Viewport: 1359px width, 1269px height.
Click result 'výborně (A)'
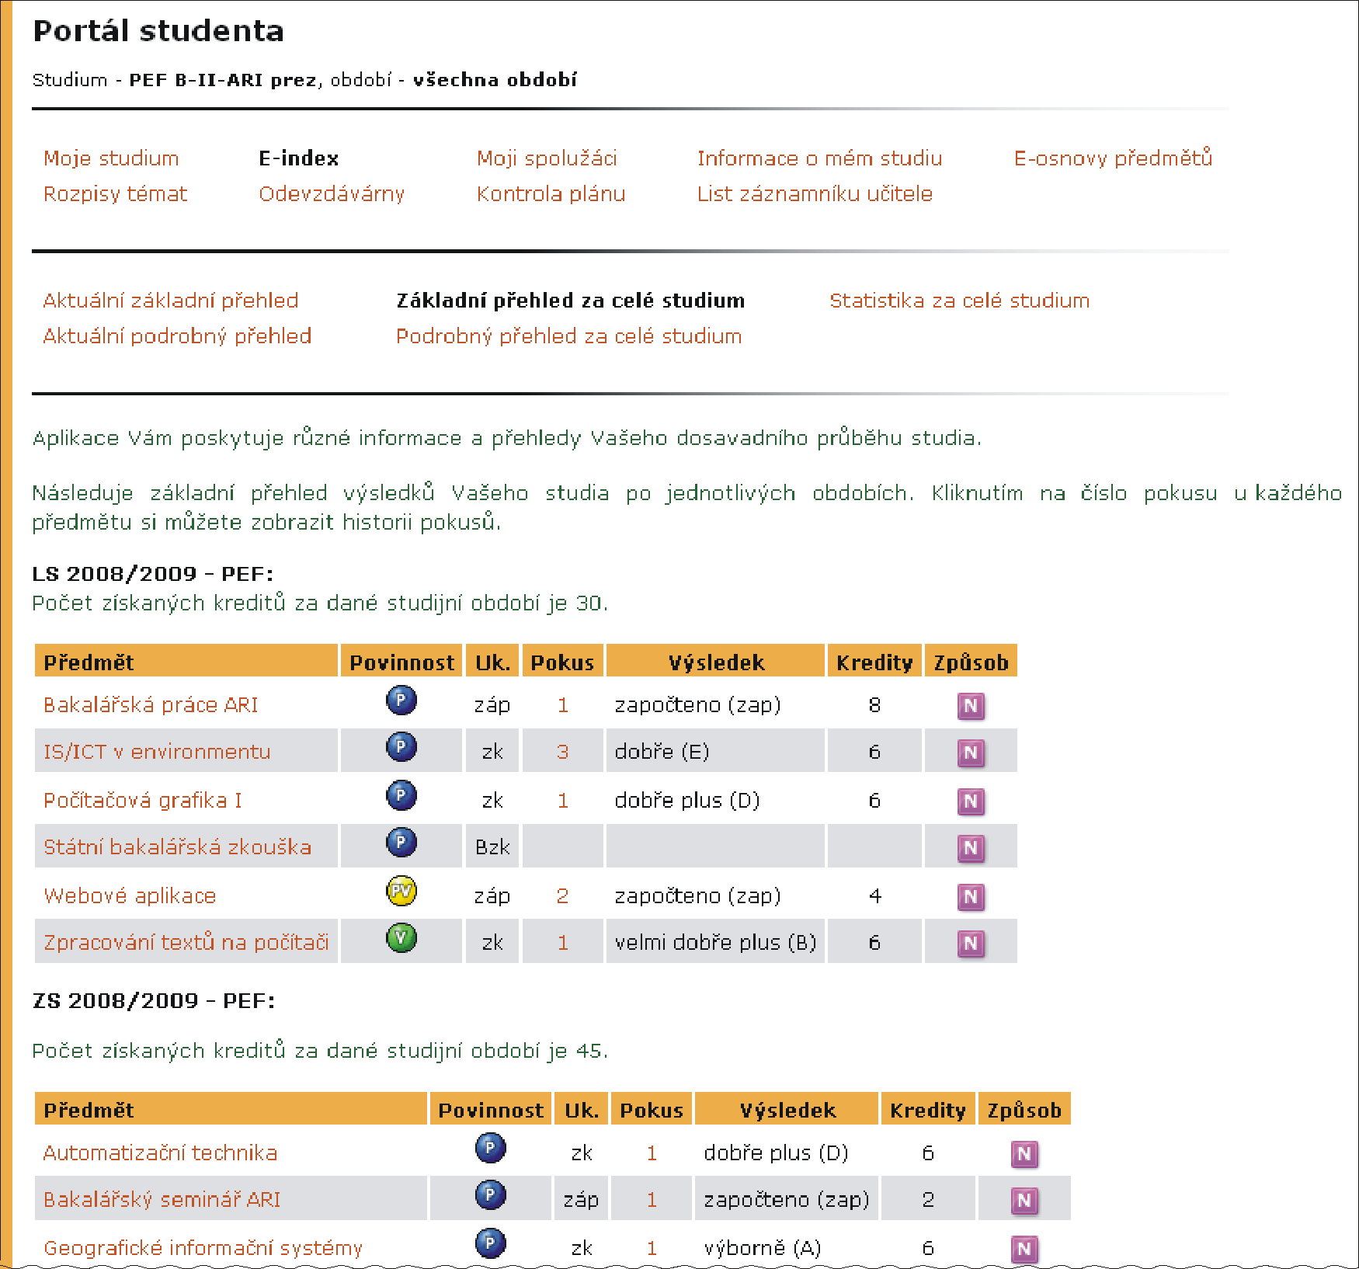click(762, 1248)
